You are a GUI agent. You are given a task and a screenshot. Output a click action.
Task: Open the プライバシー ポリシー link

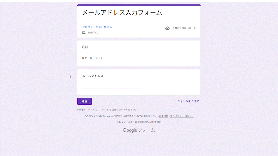pyautogui.click(x=182, y=116)
